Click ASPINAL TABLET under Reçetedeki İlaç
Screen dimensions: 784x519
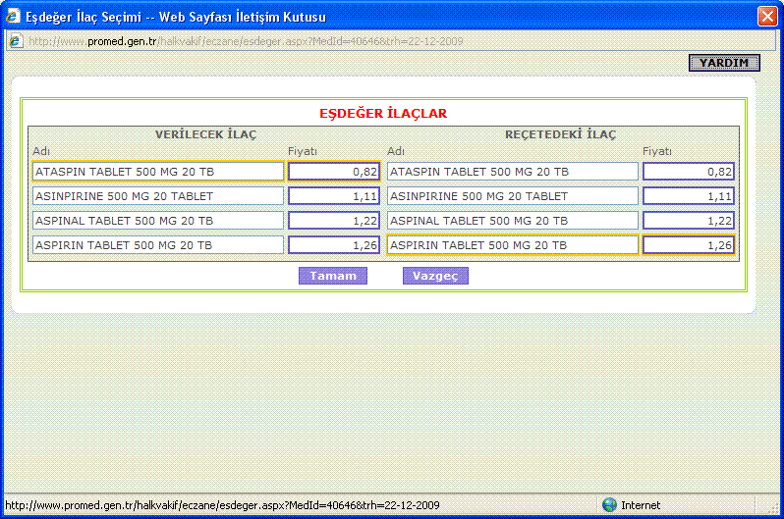(513, 221)
